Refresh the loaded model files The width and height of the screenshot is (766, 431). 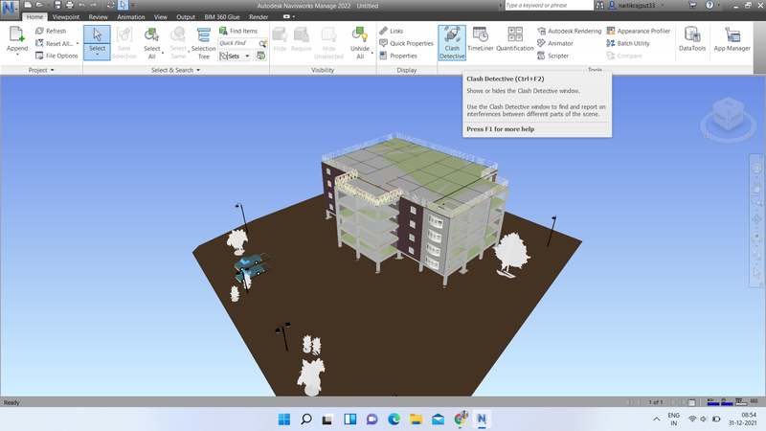click(x=51, y=31)
